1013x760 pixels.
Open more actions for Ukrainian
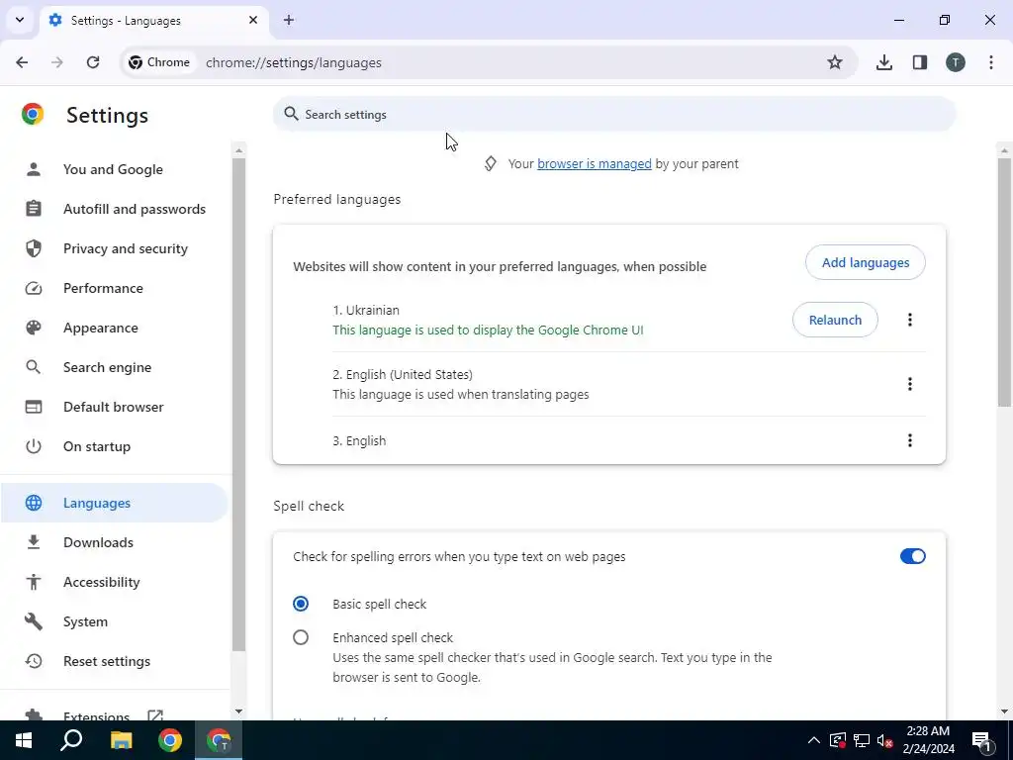(910, 320)
